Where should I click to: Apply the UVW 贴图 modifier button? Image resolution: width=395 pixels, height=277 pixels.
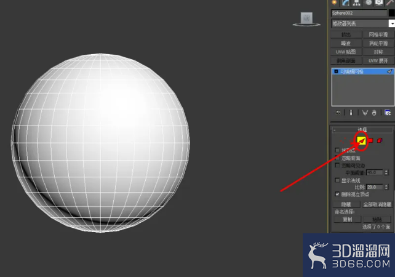(346, 52)
